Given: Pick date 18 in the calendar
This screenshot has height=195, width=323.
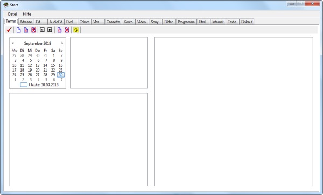Looking at the screenshot, I should [x=22, y=70].
